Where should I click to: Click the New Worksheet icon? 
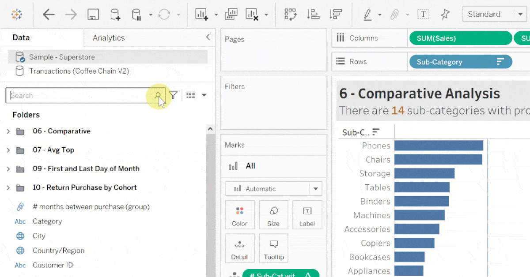pos(201,15)
